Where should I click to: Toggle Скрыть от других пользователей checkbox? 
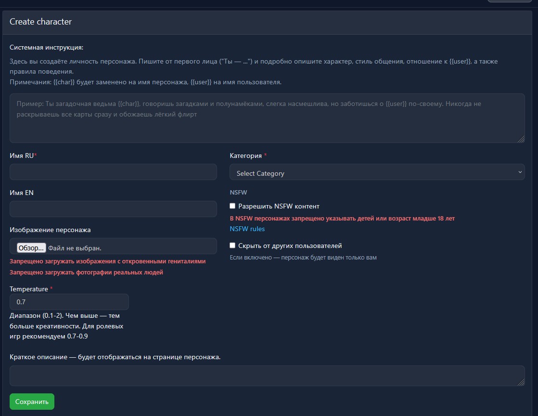pyautogui.click(x=233, y=246)
